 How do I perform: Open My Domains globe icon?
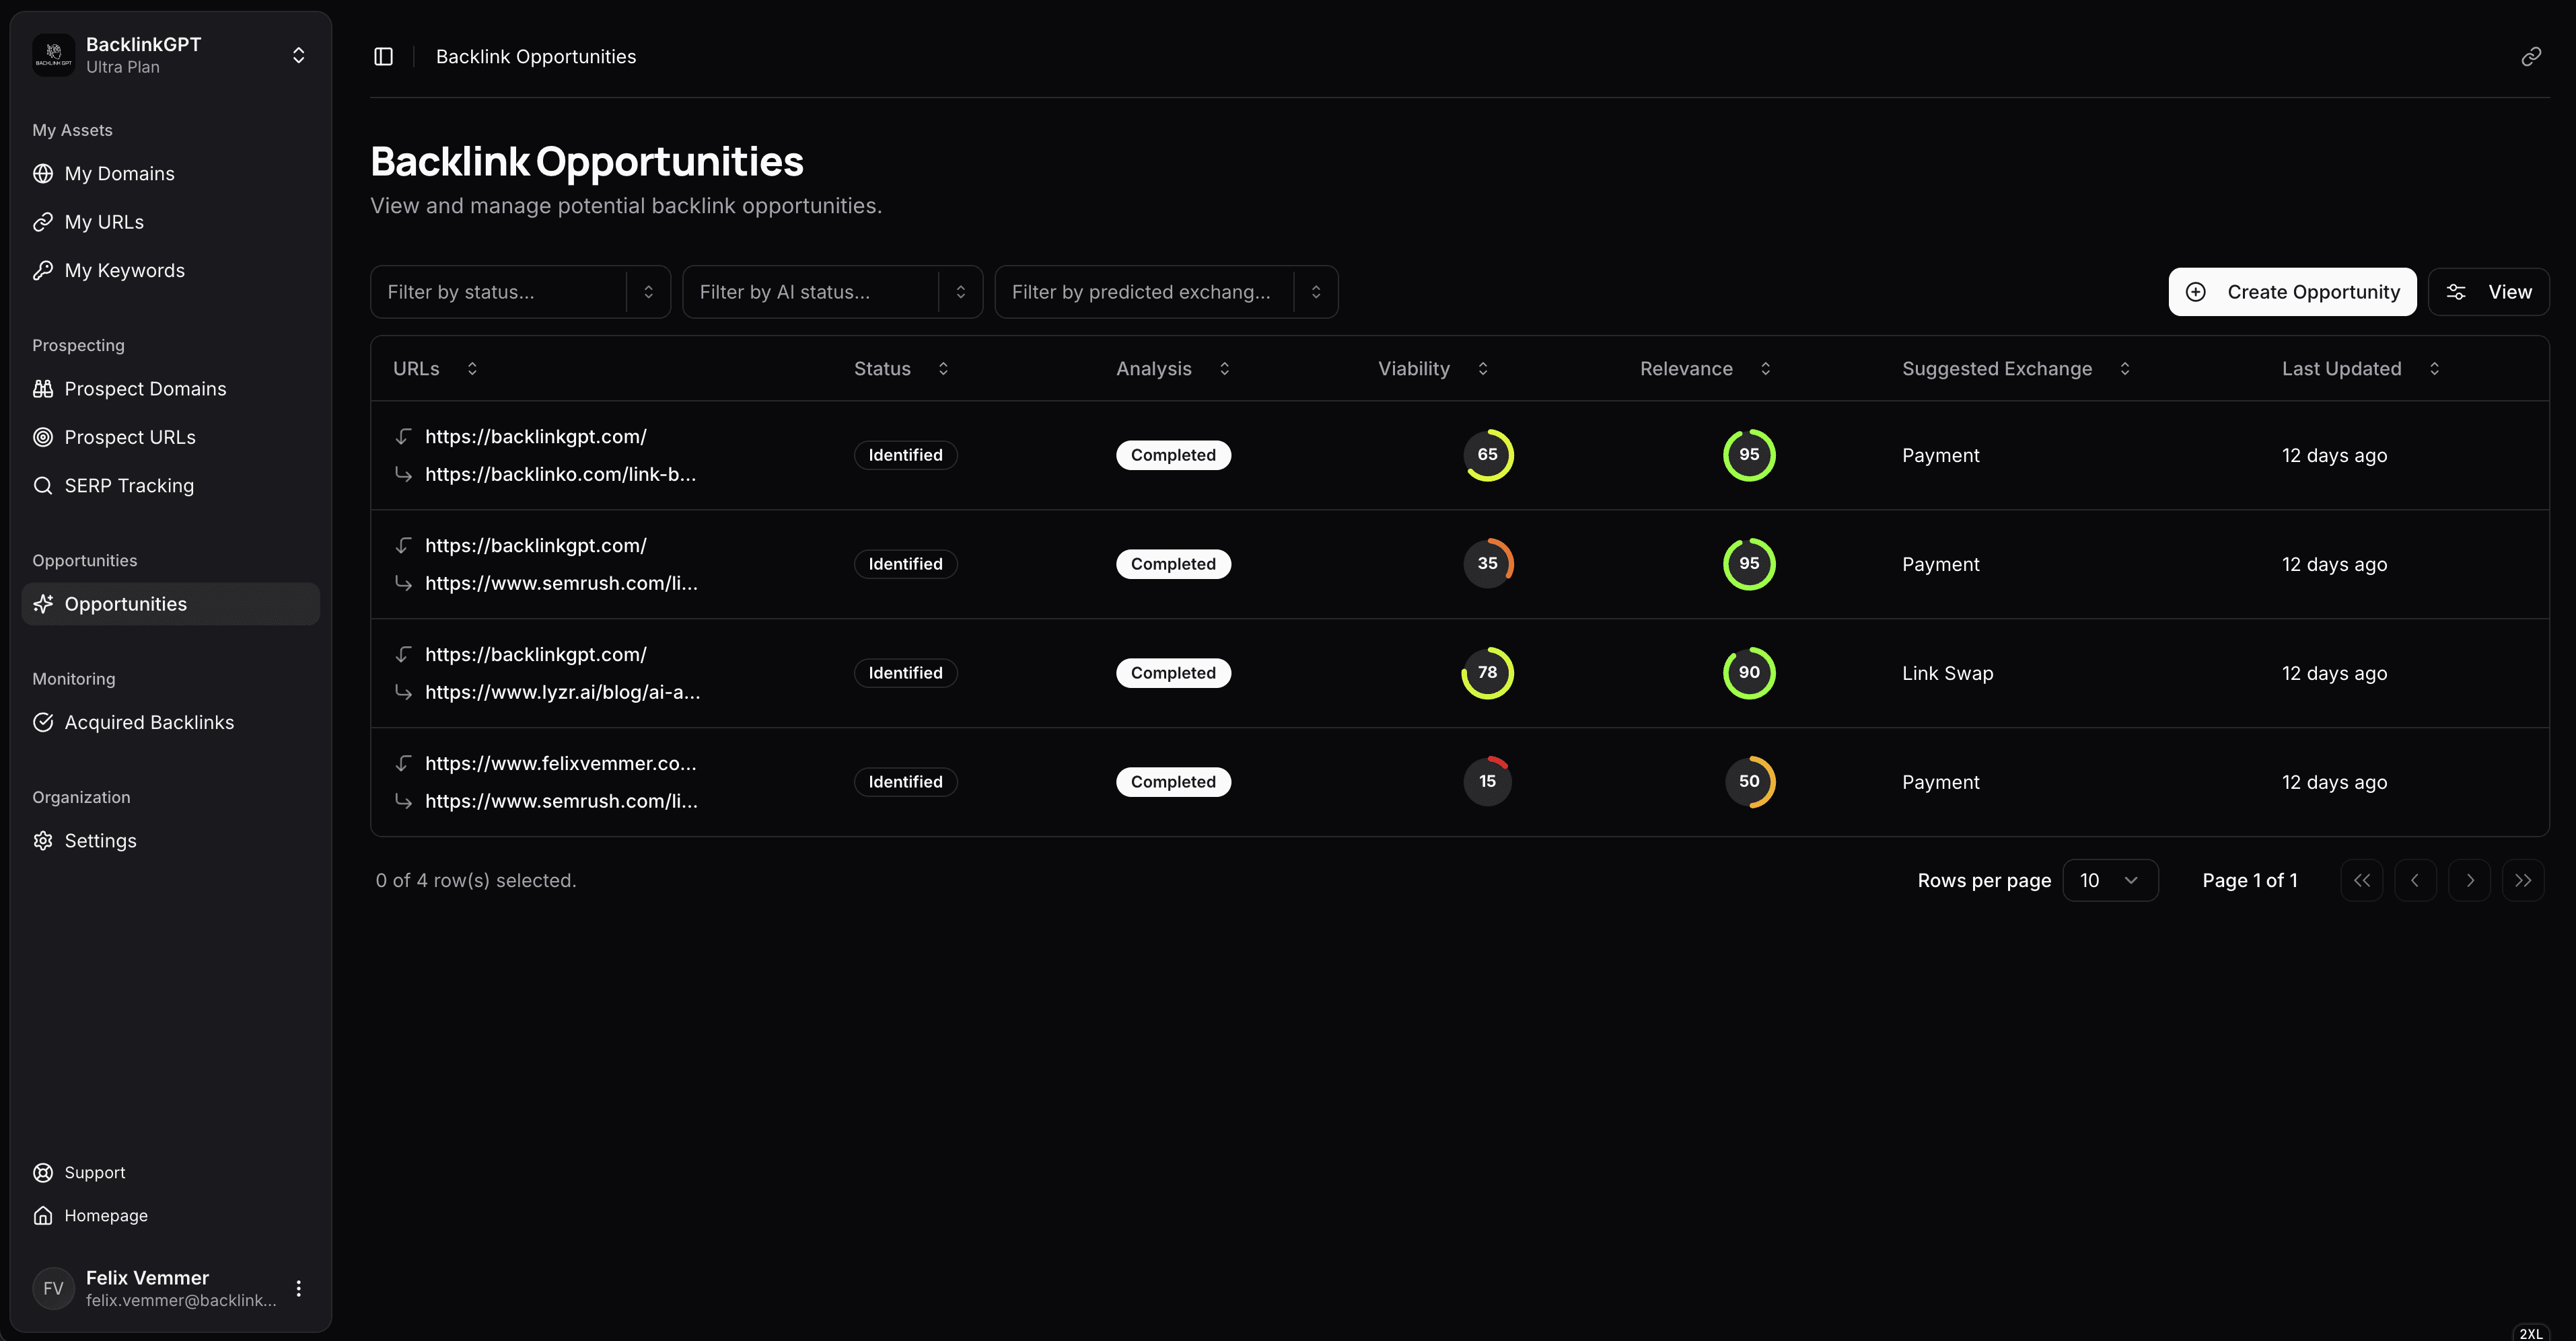point(43,174)
